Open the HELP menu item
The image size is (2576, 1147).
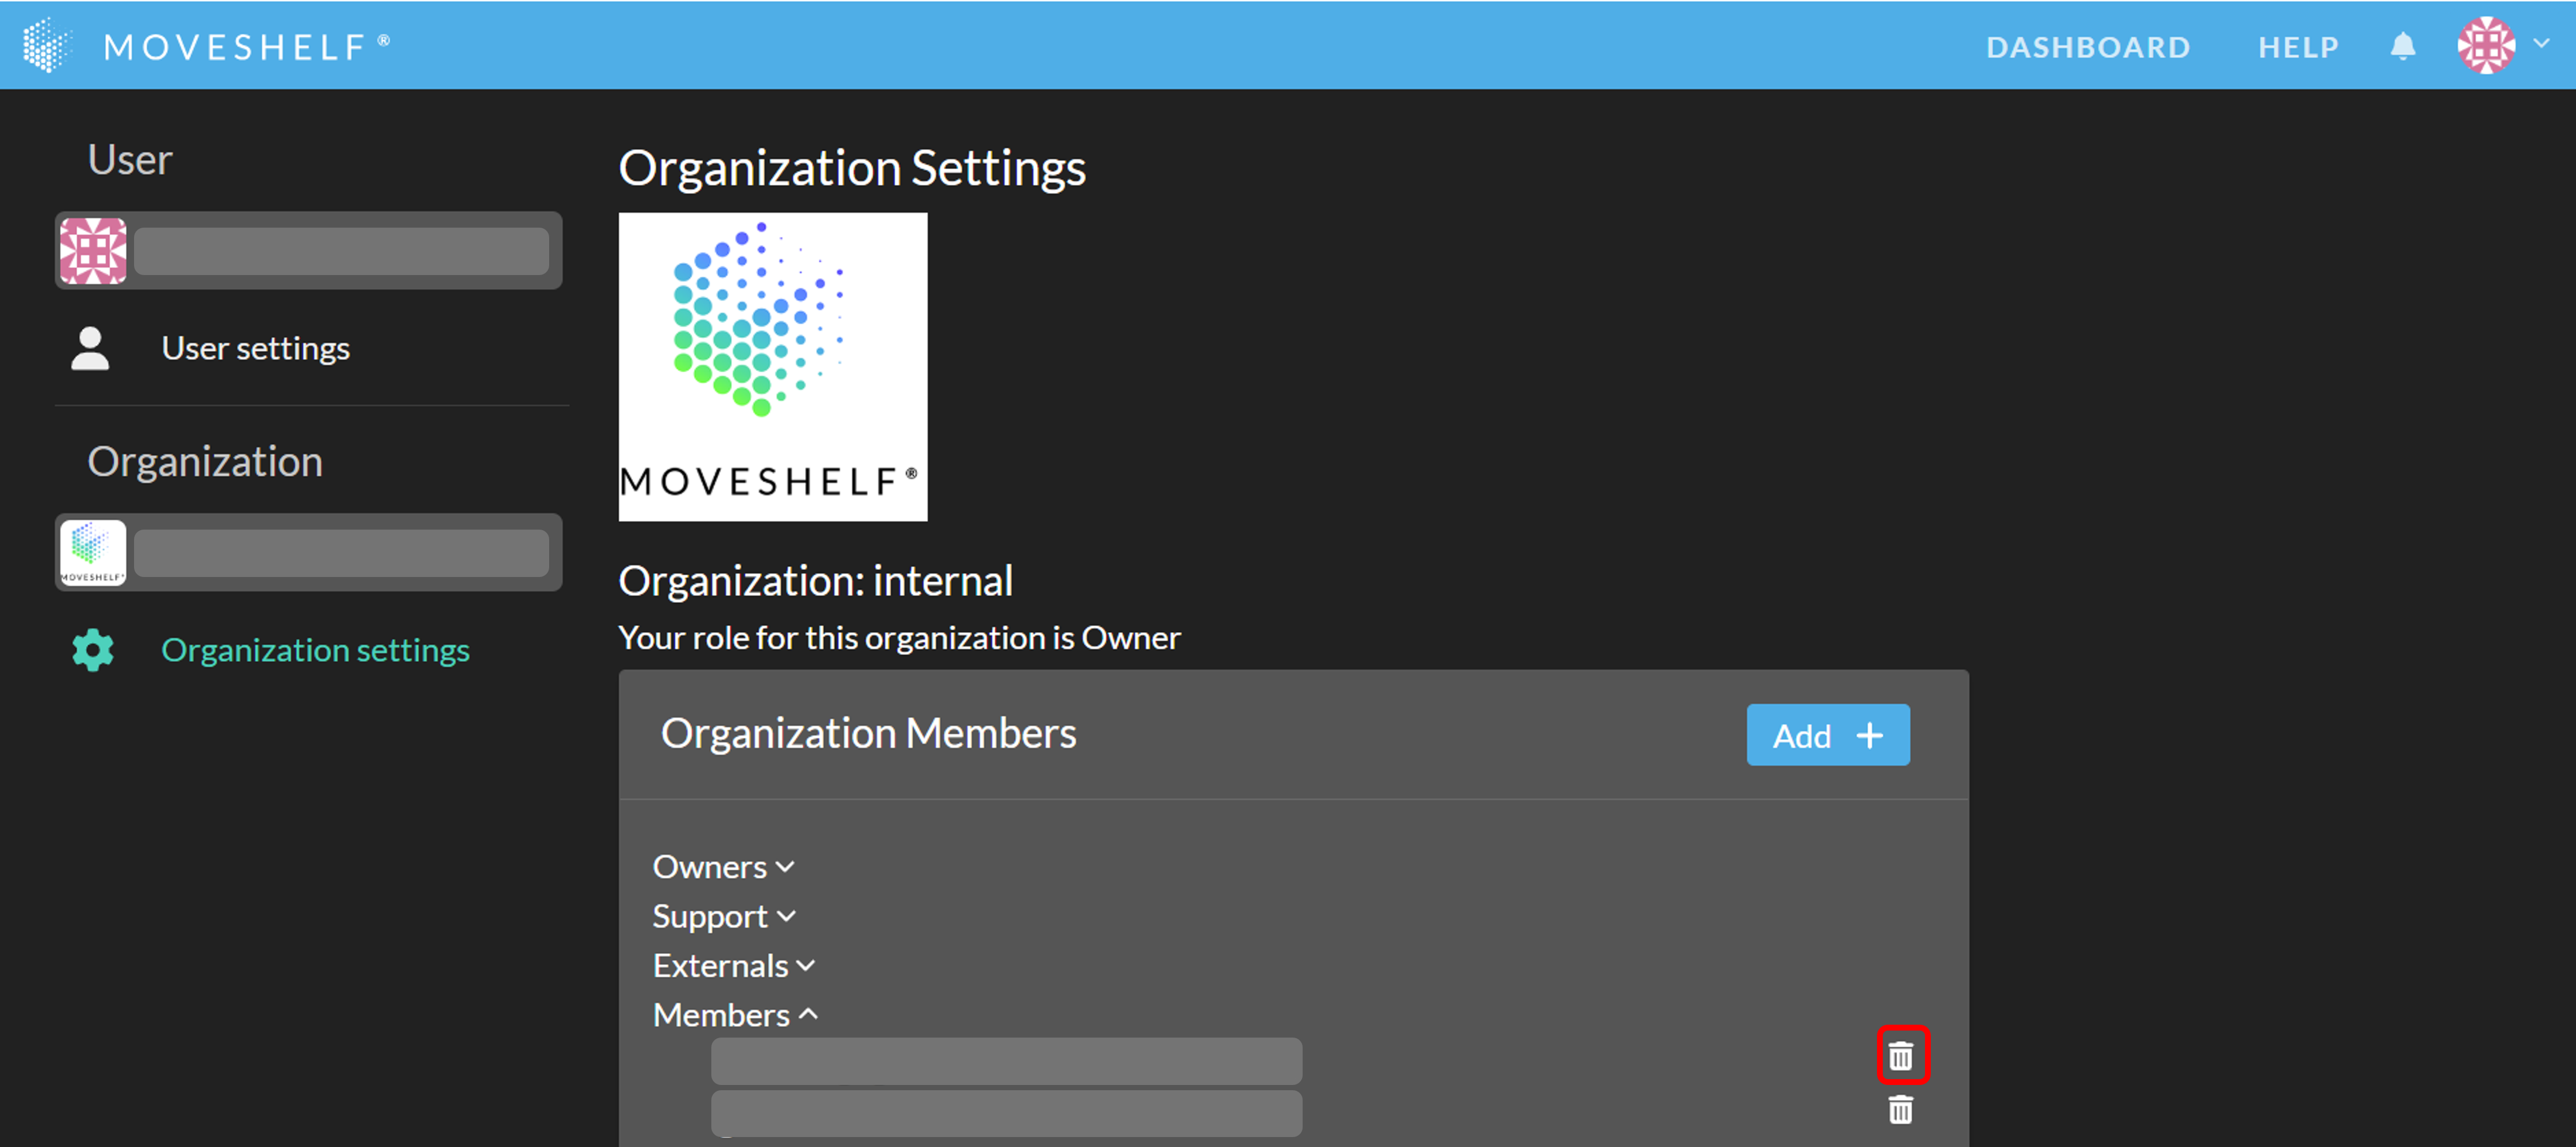(2297, 47)
